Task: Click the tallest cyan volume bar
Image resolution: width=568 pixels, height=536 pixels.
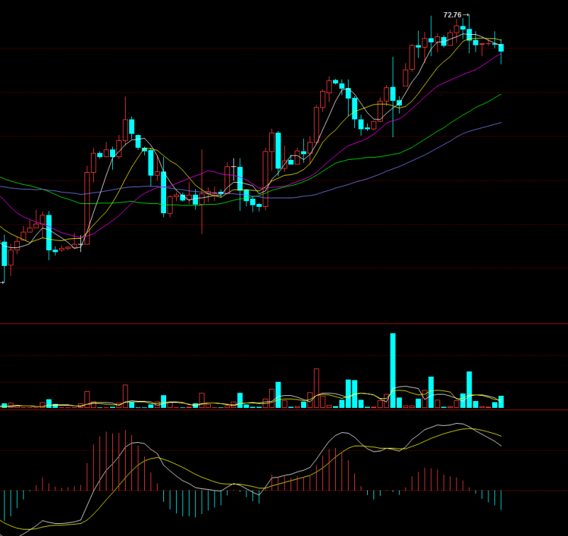Action: [393, 370]
